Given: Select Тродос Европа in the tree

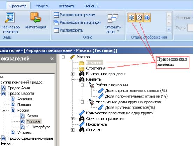Looking at the screenshot, I should (21, 93).
